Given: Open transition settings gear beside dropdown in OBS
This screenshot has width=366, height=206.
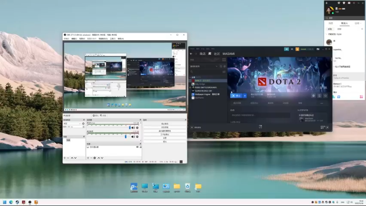Looking at the screenshot, I should [x=83, y=124].
